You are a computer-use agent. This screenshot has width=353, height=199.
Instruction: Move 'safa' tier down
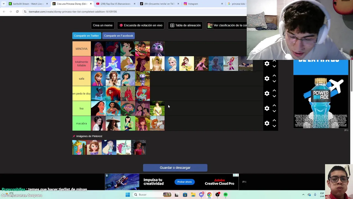click(x=274, y=81)
